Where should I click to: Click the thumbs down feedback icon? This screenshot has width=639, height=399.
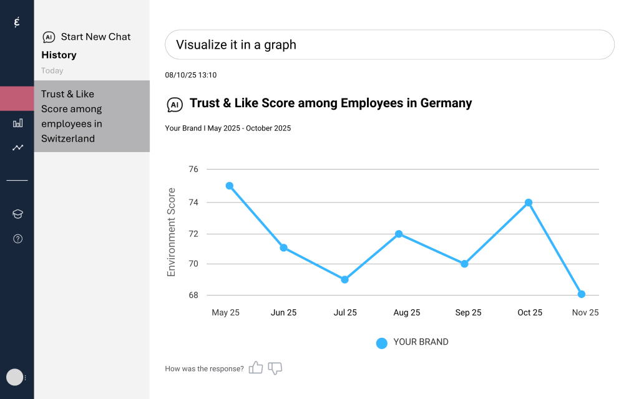[275, 368]
